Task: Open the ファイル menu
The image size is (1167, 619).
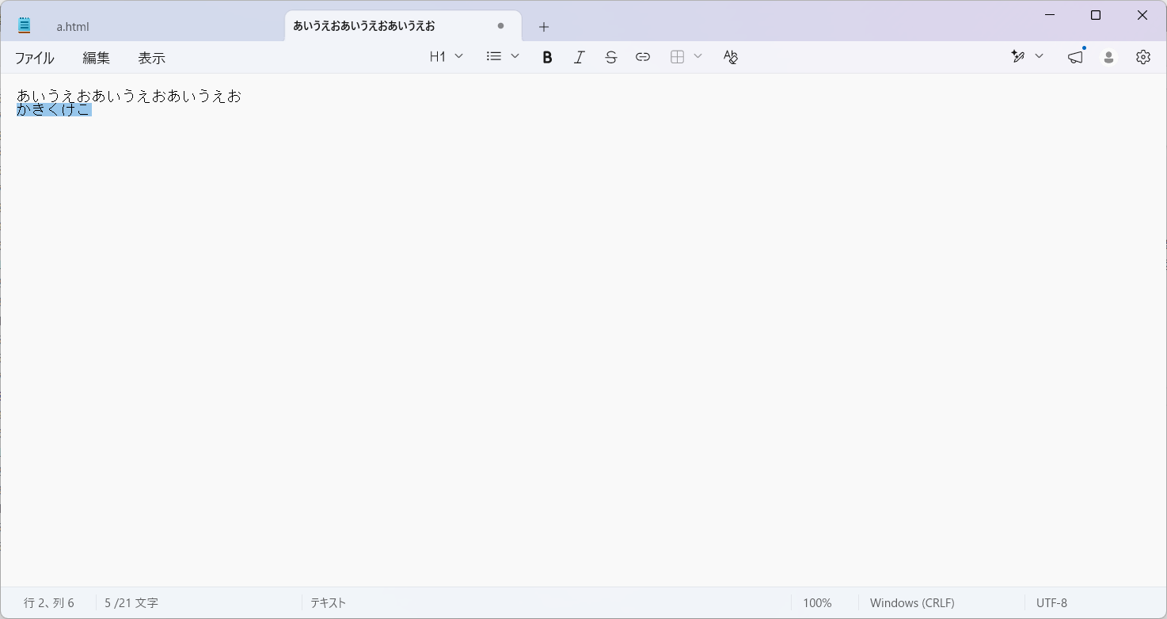Action: [35, 58]
